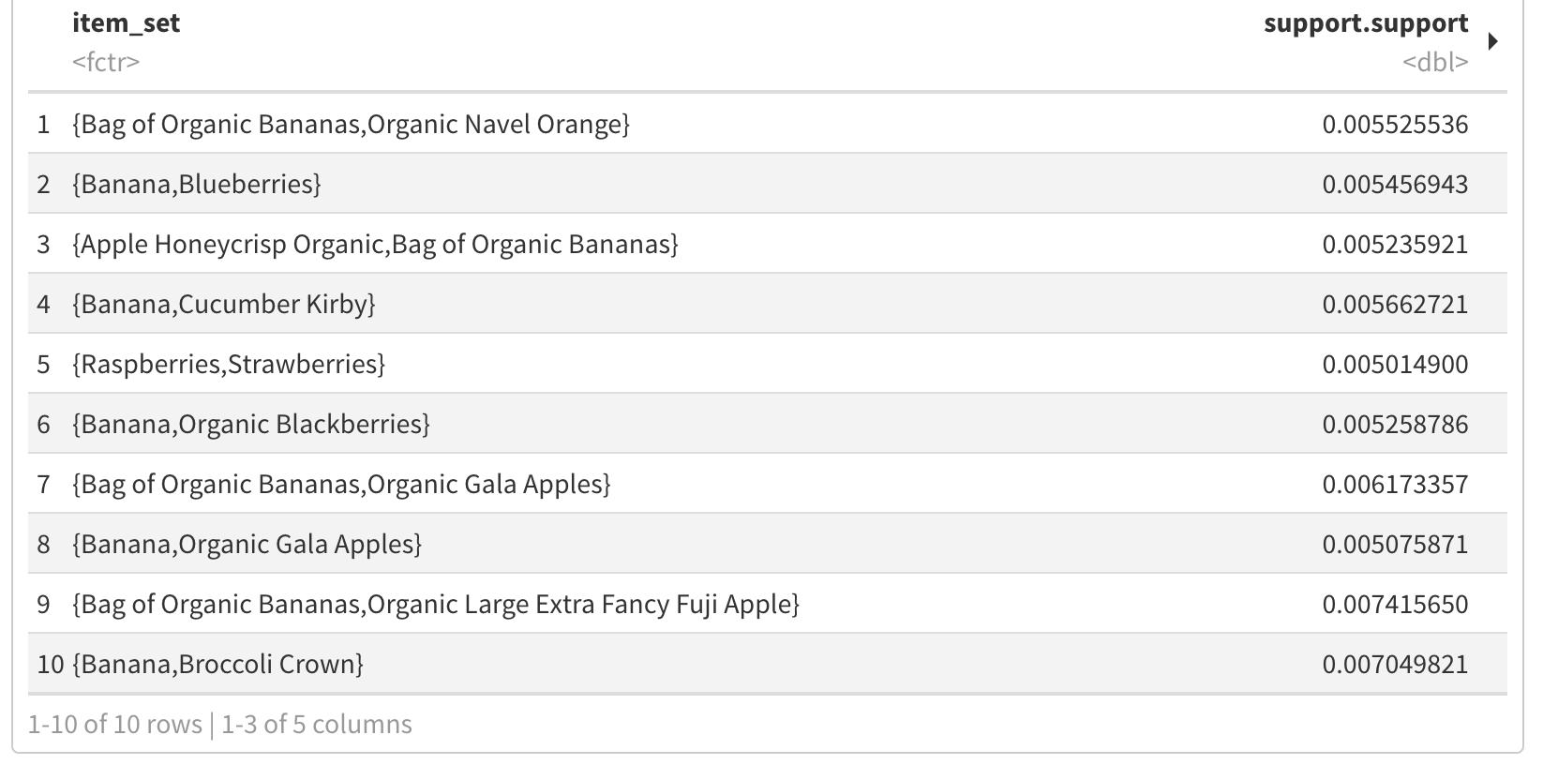Select the column count text 1-3 of 5 columns
This screenshot has width=1543, height=765.
click(317, 725)
